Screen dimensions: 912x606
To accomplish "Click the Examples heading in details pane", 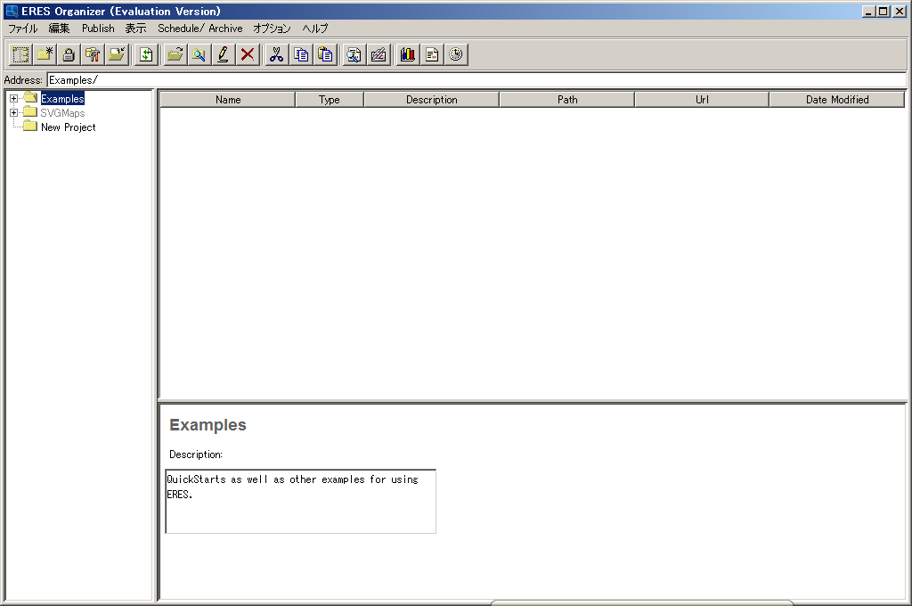I will (x=208, y=425).
